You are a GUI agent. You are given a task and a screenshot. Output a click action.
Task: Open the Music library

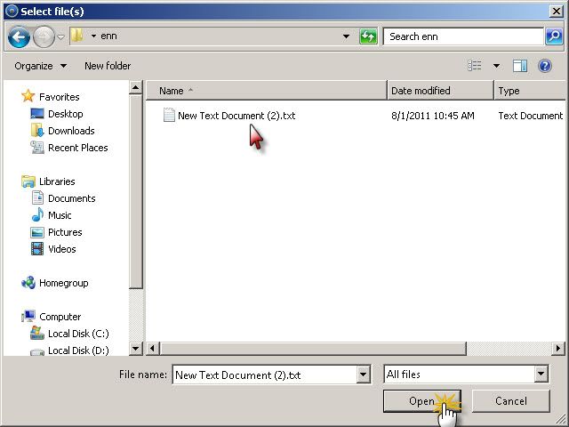pos(60,215)
